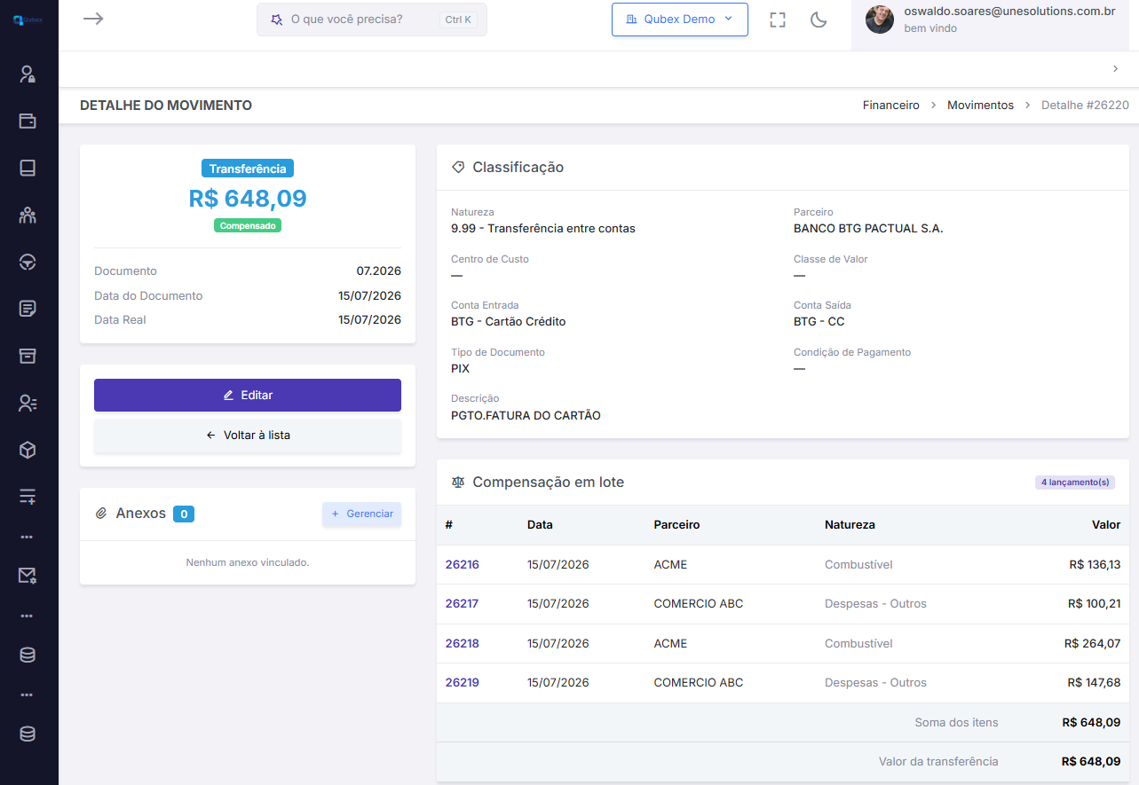
Task: Click 'BTG - Cartão Crédito' account text
Action: tap(508, 321)
